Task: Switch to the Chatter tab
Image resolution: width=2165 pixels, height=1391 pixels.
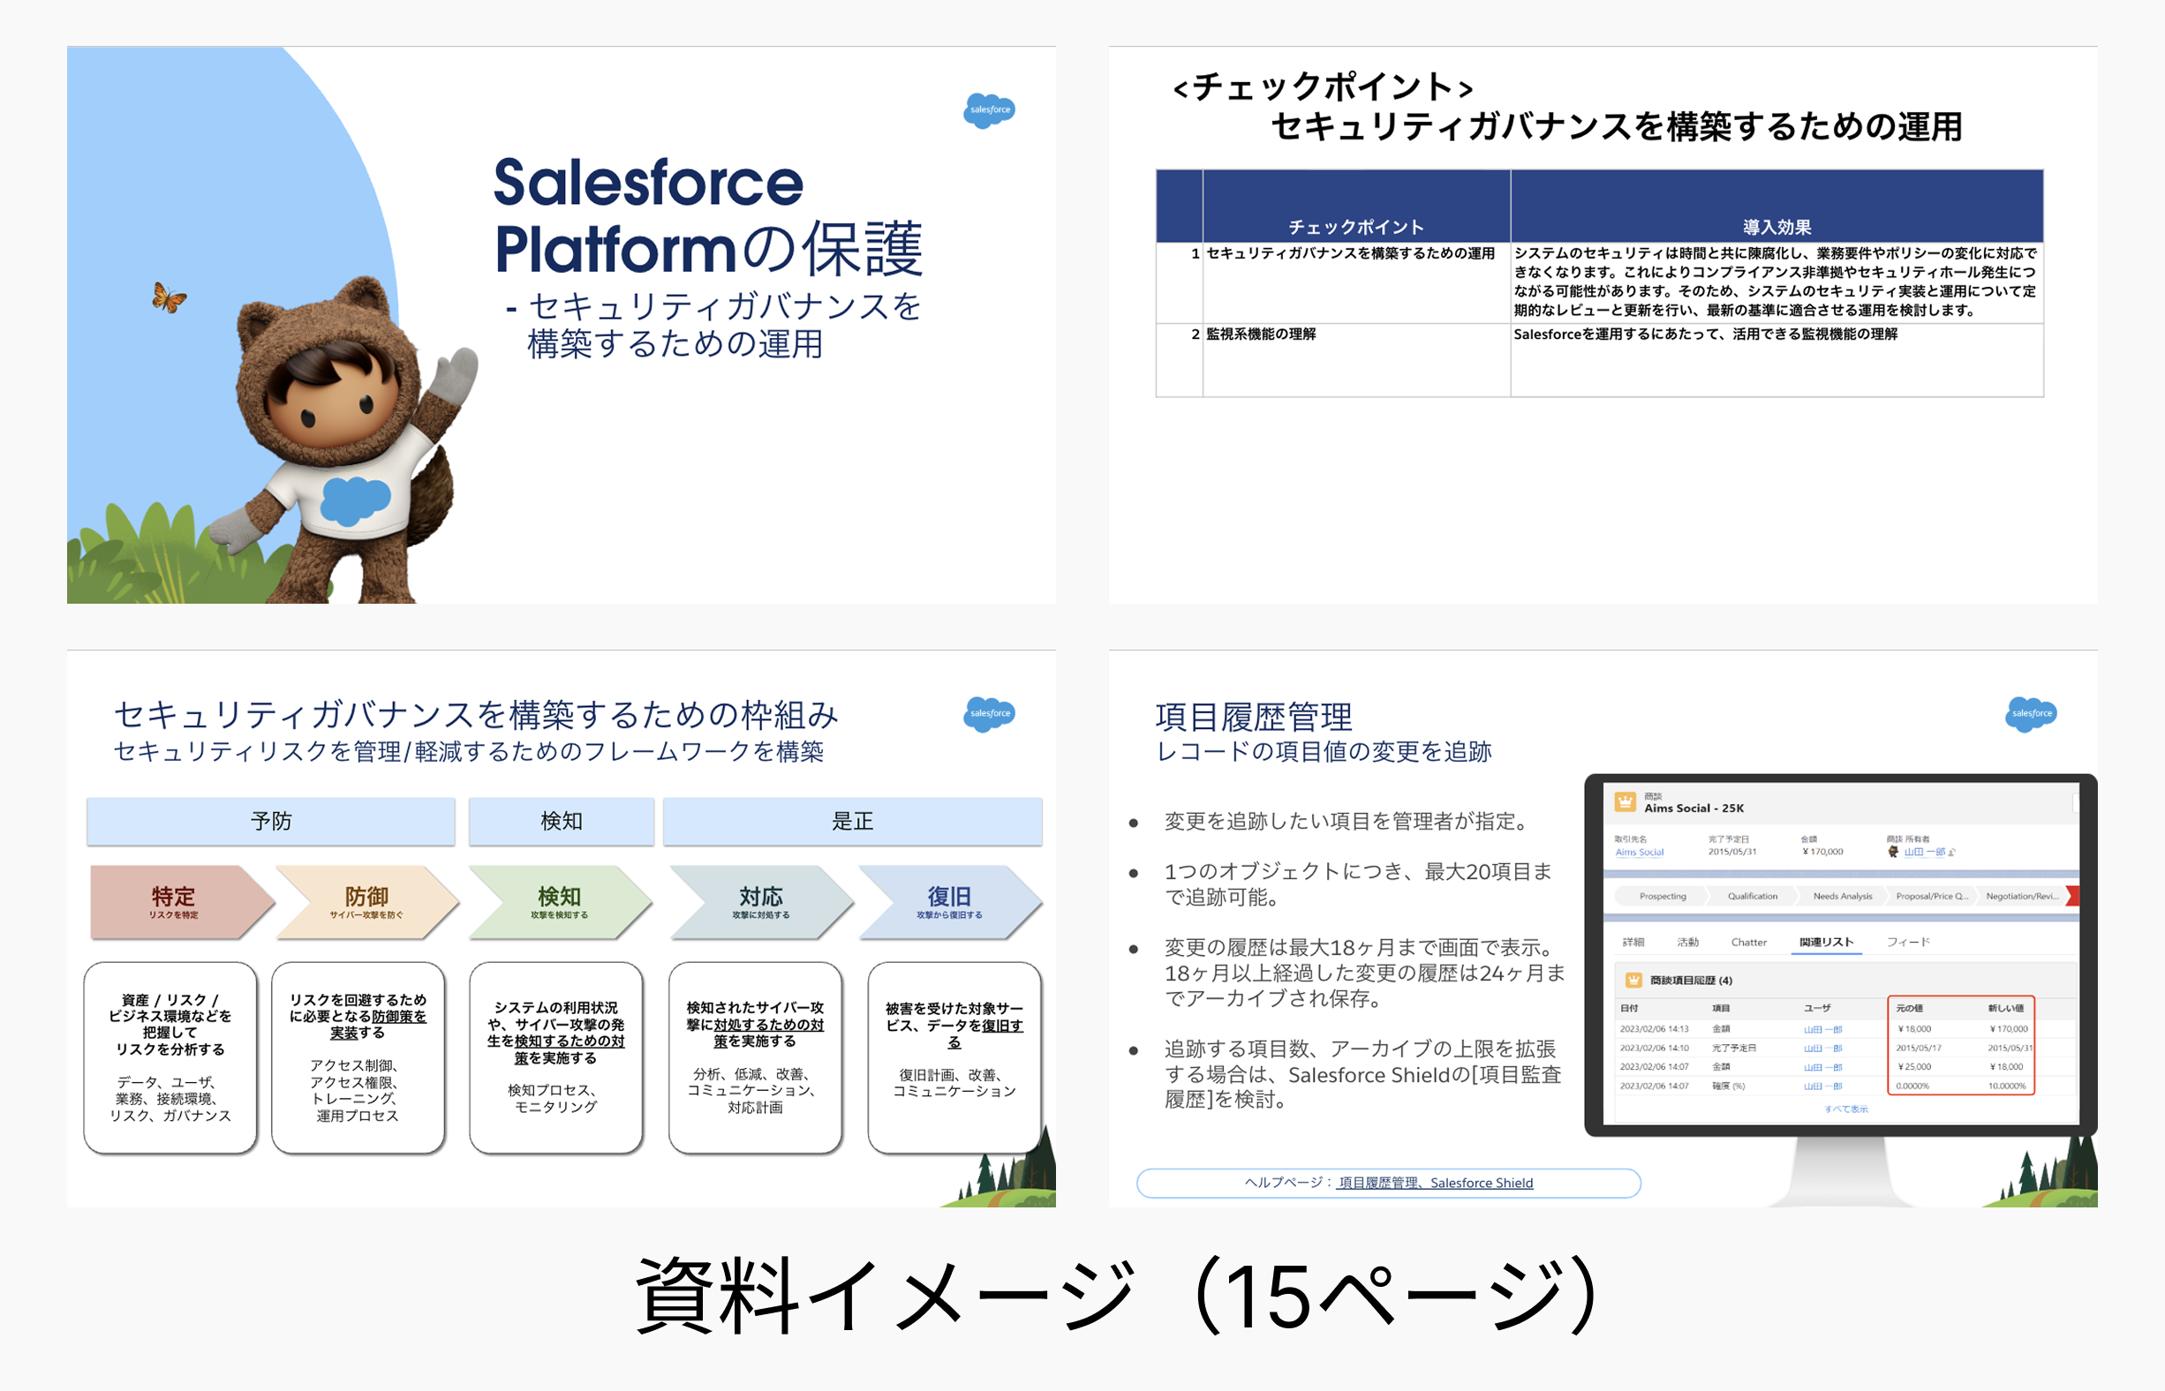Action: click(1748, 942)
